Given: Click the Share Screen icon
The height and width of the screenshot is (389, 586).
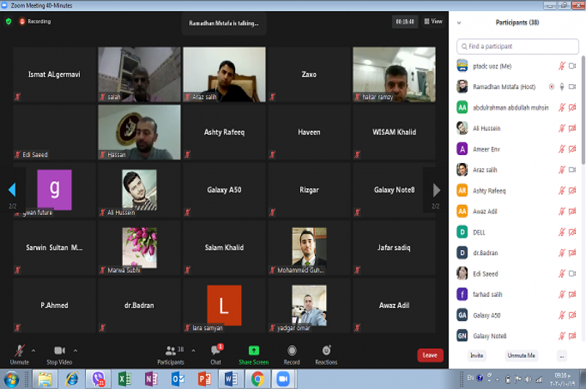Looking at the screenshot, I should 253,353.
